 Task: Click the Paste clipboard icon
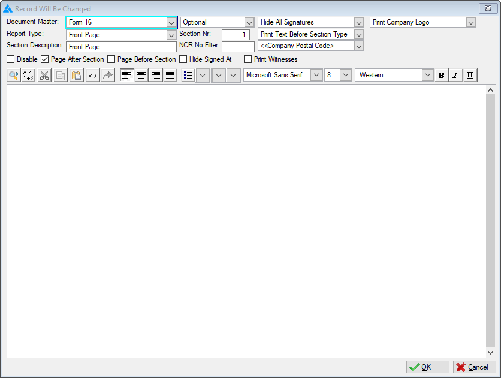pos(76,76)
